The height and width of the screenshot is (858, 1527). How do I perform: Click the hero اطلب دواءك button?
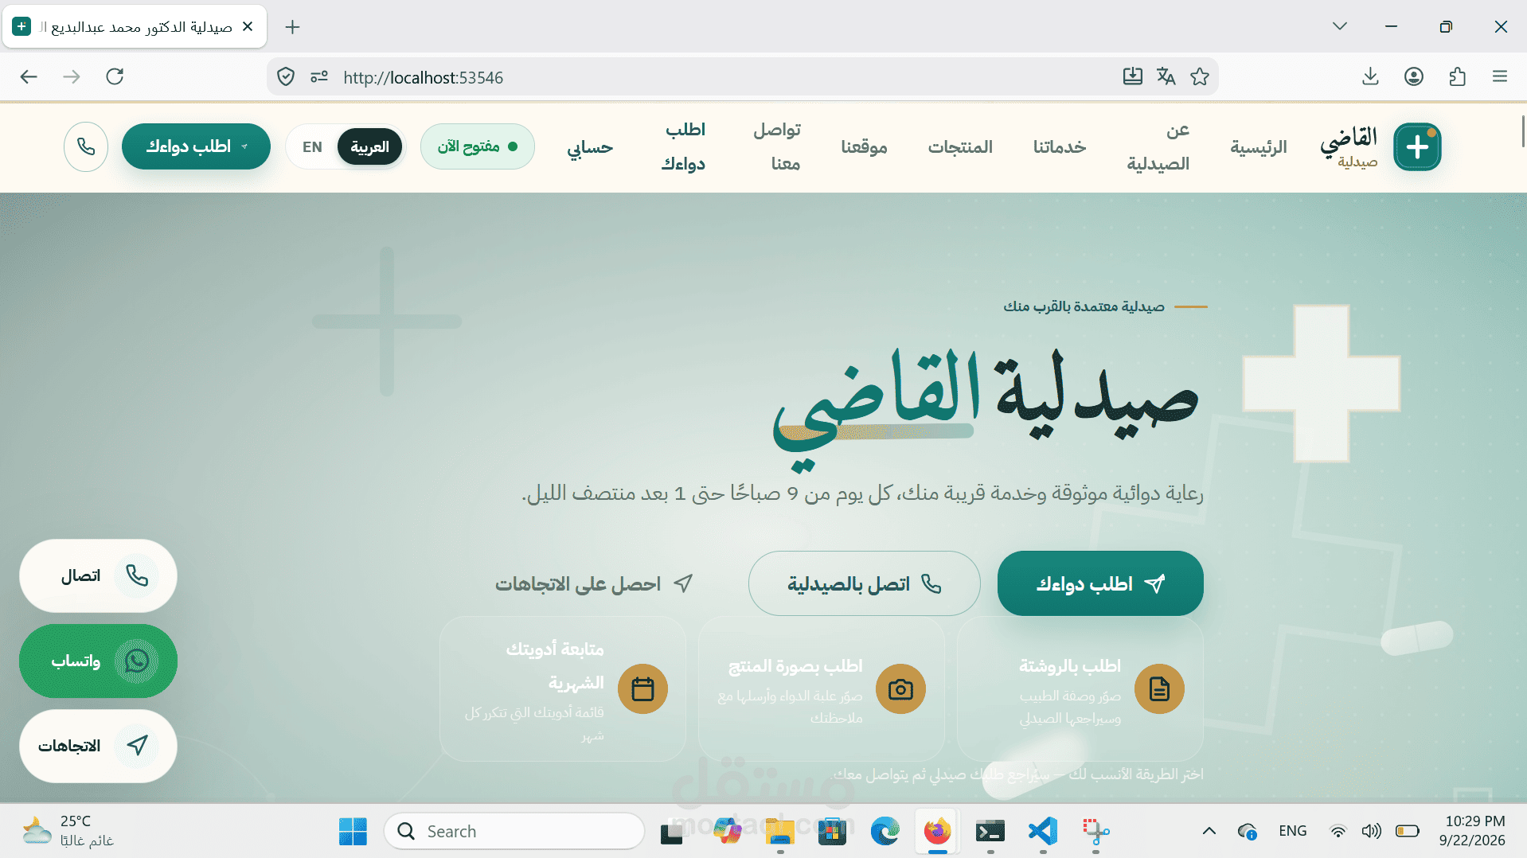tap(1100, 583)
